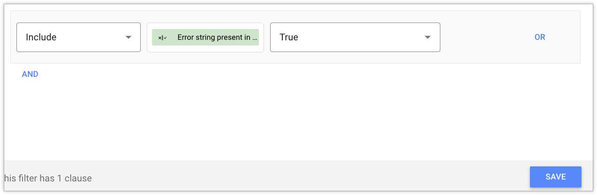Viewport: 597px width, 195px height.
Task: Open the Include condition type dropdown
Action: pyautogui.click(x=78, y=37)
